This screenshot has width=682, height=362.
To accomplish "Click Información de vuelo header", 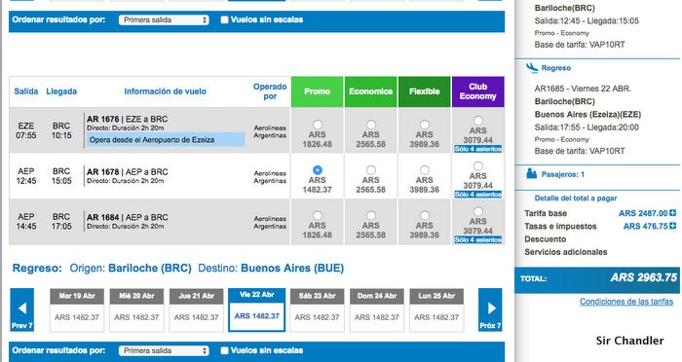I will tap(166, 91).
